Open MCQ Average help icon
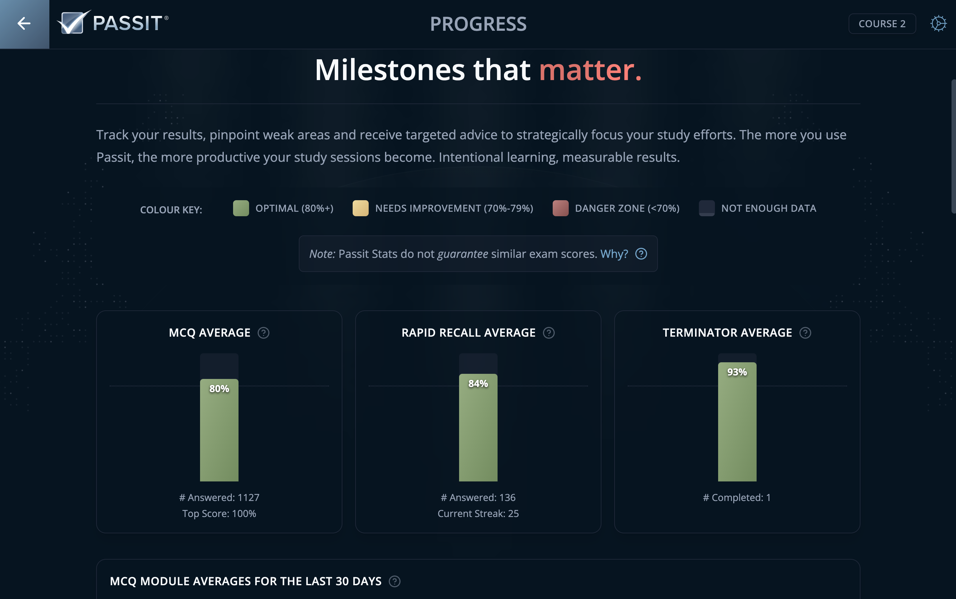 point(263,333)
